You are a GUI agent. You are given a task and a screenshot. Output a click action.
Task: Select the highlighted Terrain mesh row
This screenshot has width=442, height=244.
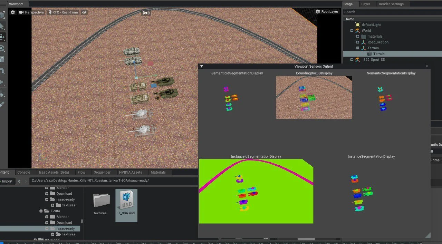pos(393,54)
